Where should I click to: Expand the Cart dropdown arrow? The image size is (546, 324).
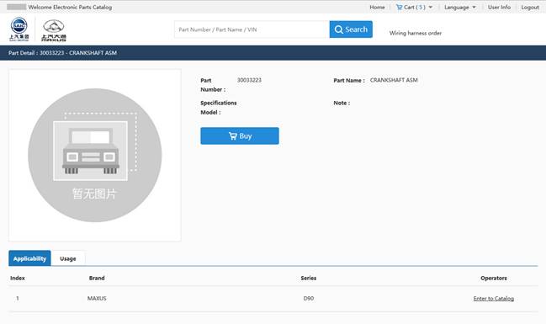tap(431, 7)
